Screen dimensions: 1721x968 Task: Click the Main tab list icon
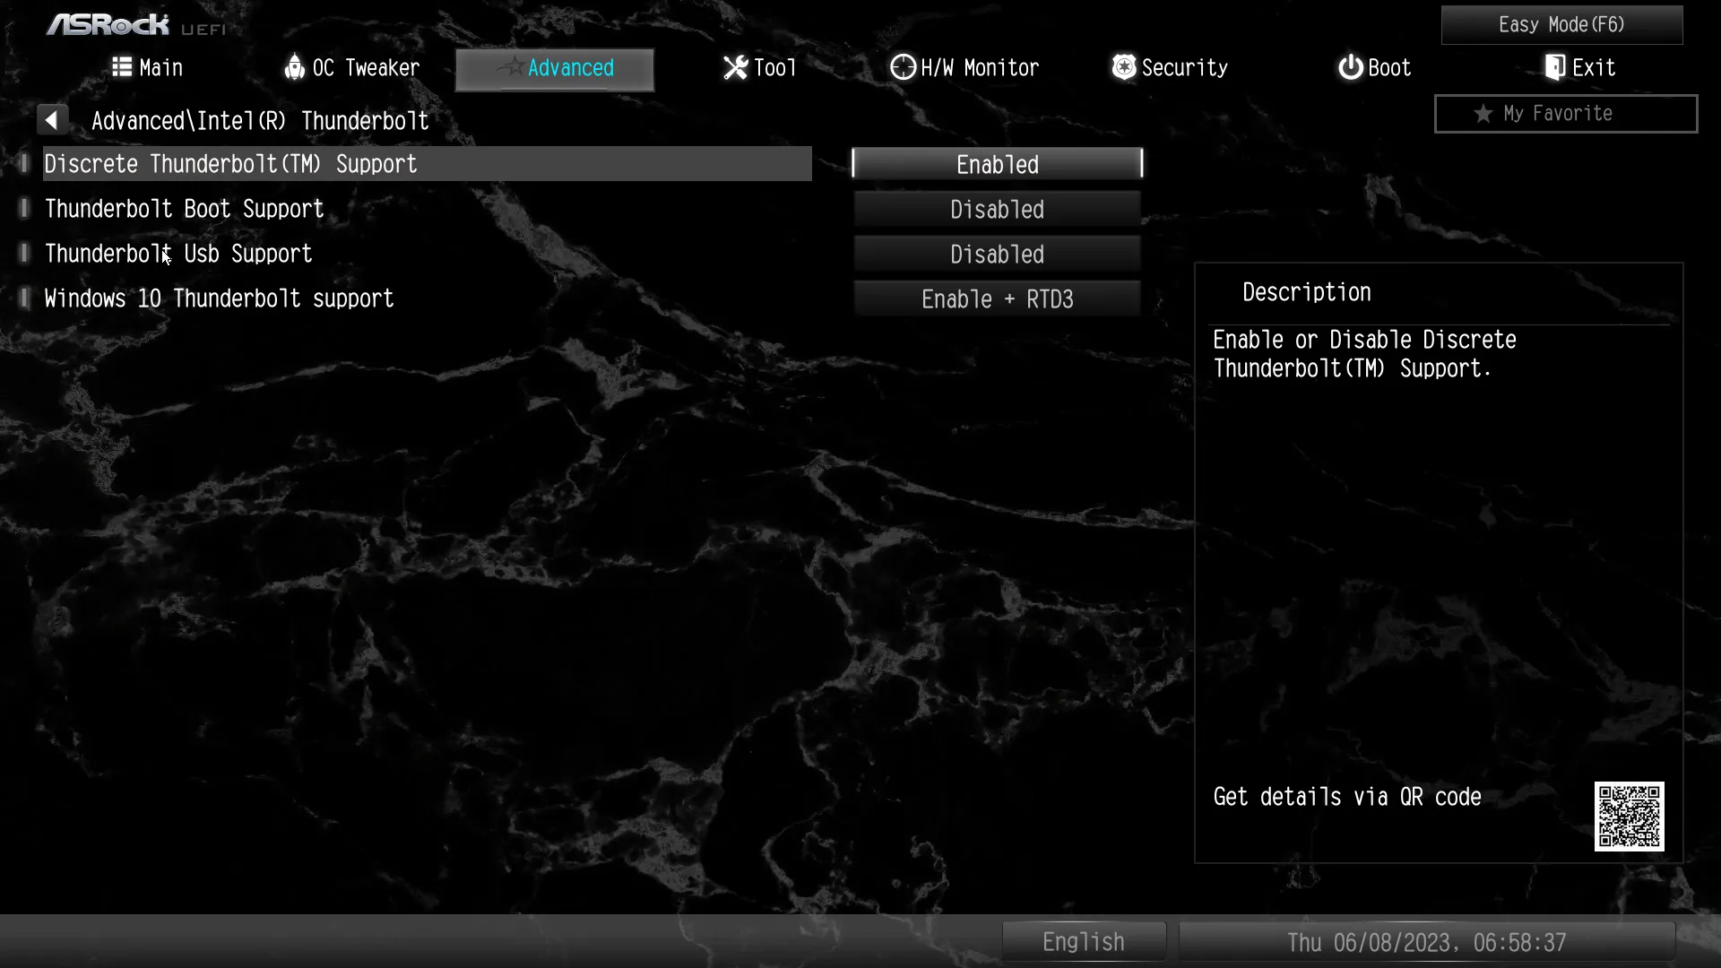tap(122, 67)
